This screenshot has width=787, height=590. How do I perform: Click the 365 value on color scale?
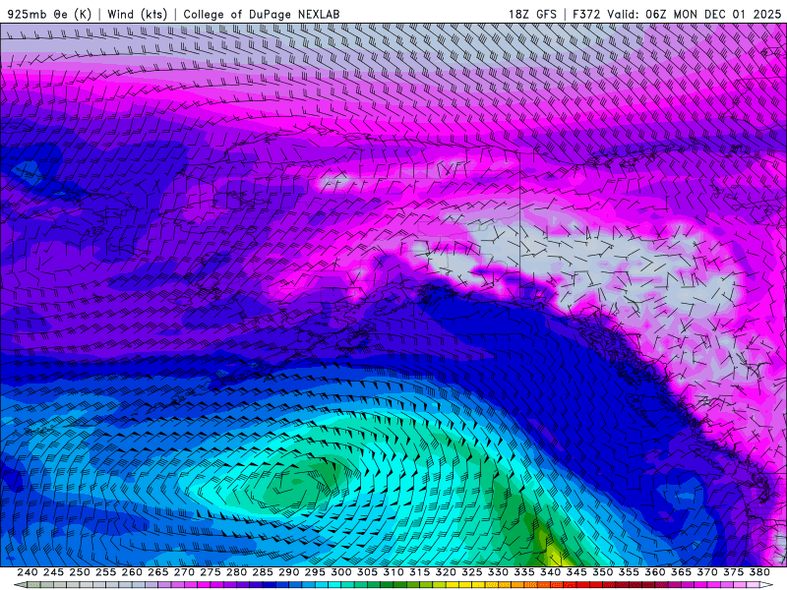[x=681, y=572]
